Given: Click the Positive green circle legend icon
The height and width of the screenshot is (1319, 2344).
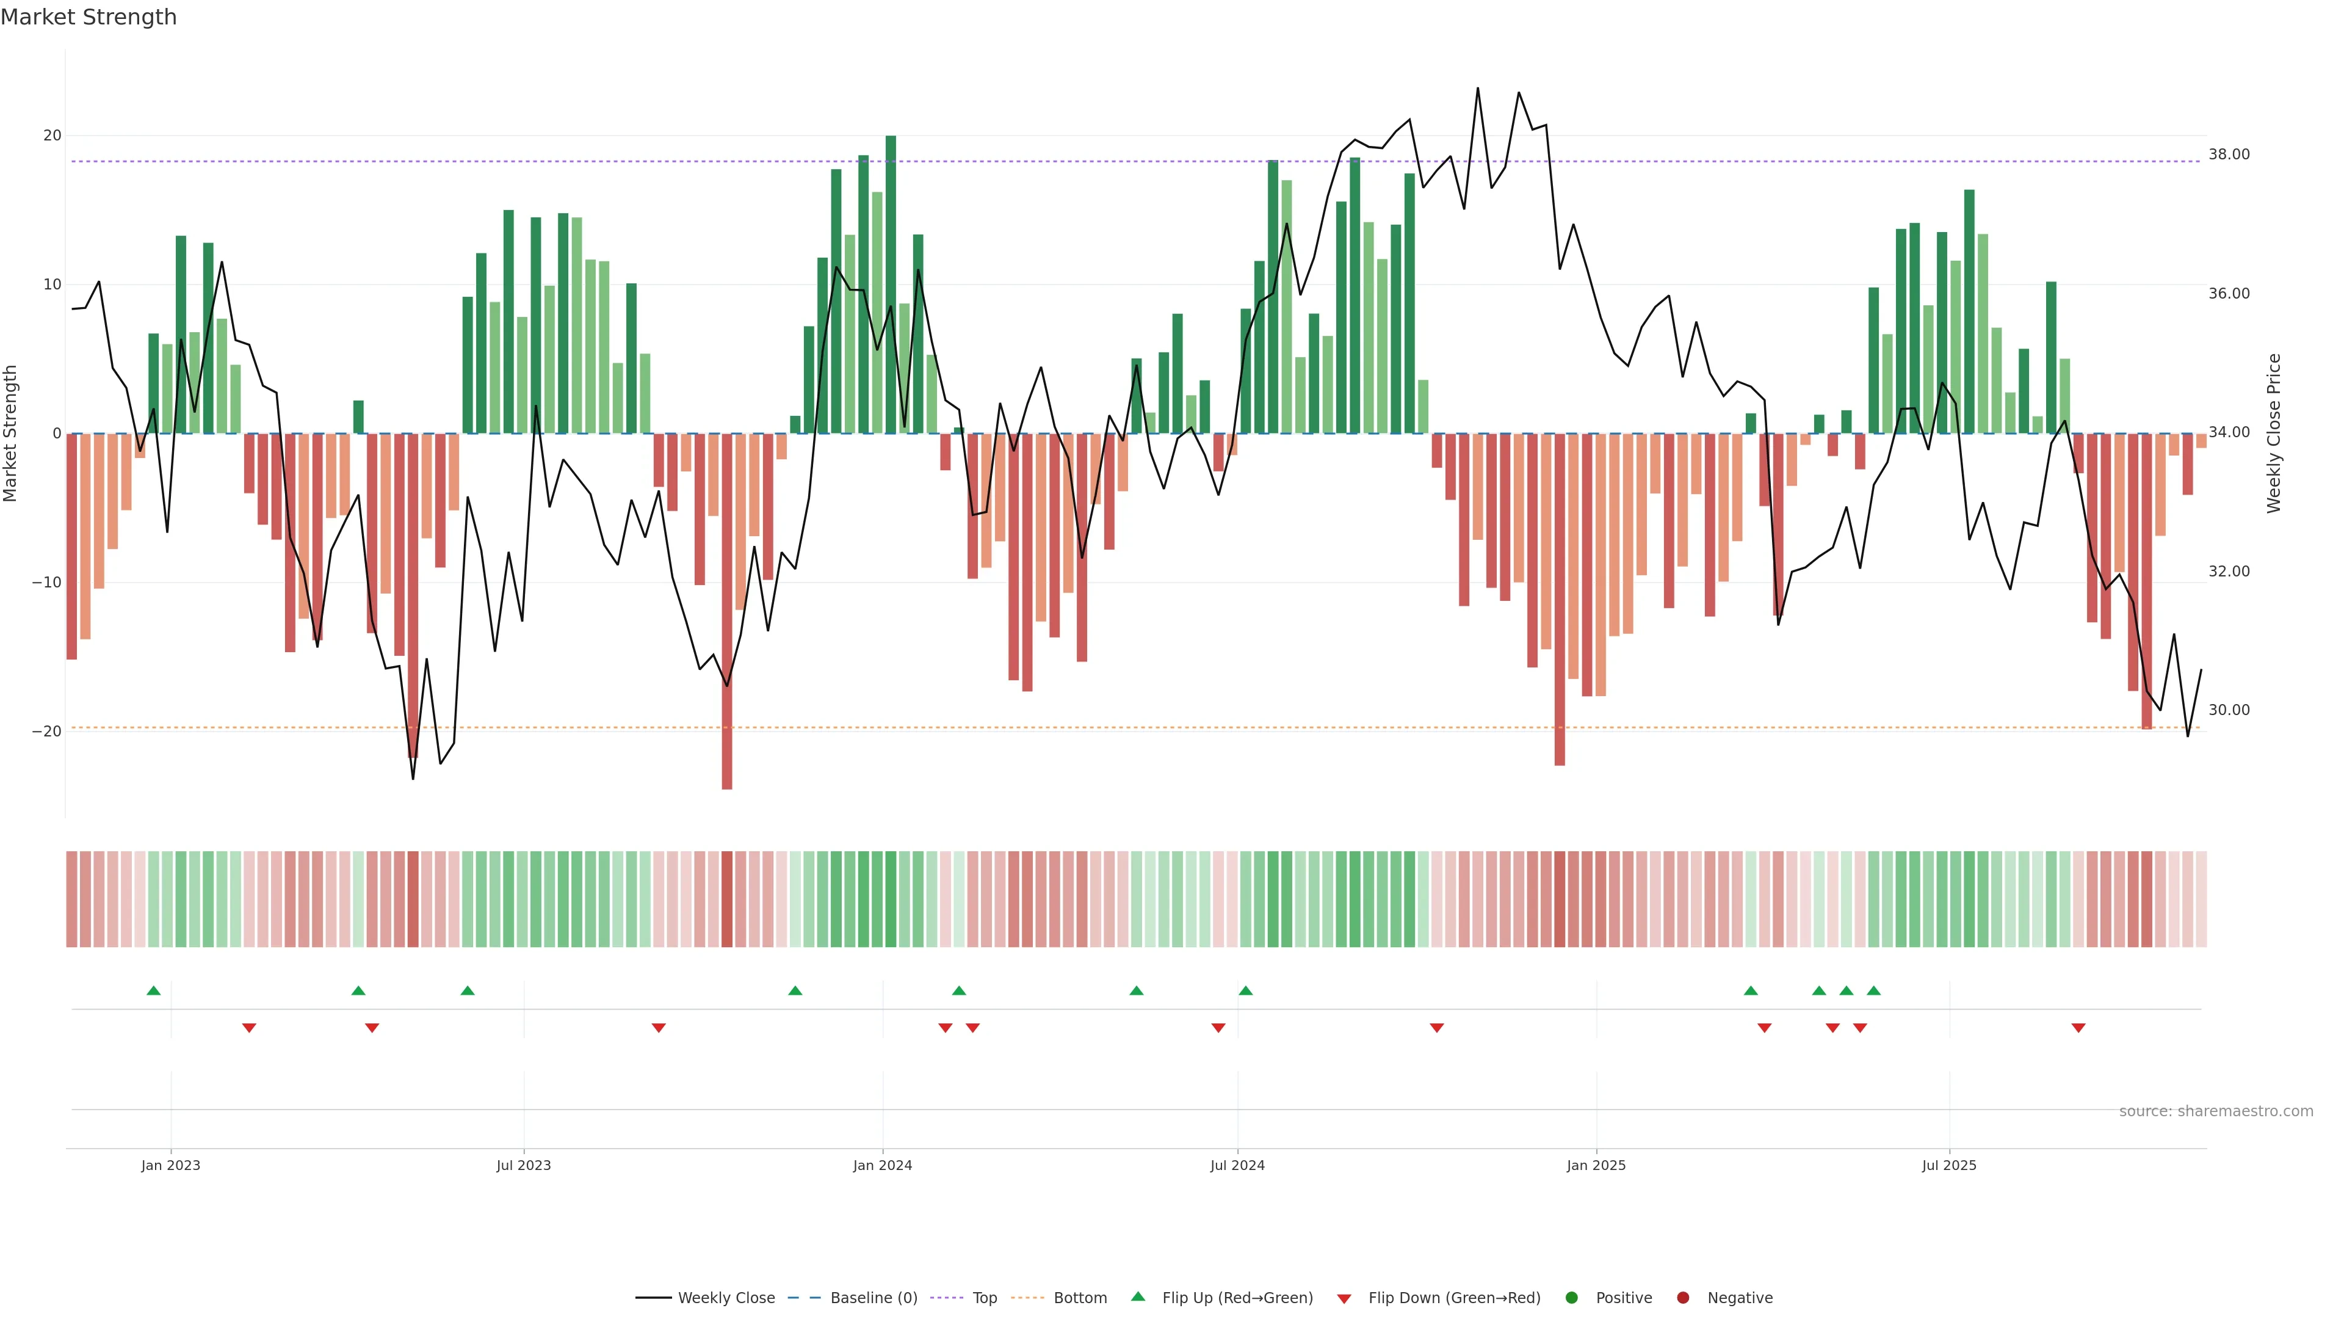Looking at the screenshot, I should coord(1571,1297).
